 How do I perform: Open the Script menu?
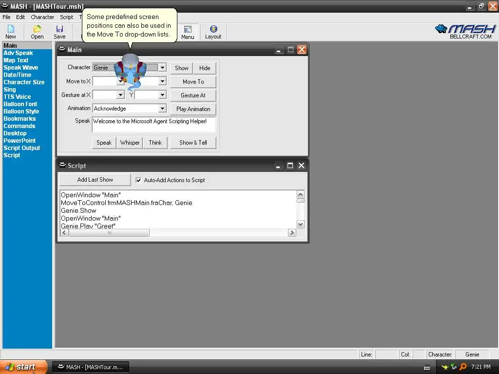coord(66,17)
